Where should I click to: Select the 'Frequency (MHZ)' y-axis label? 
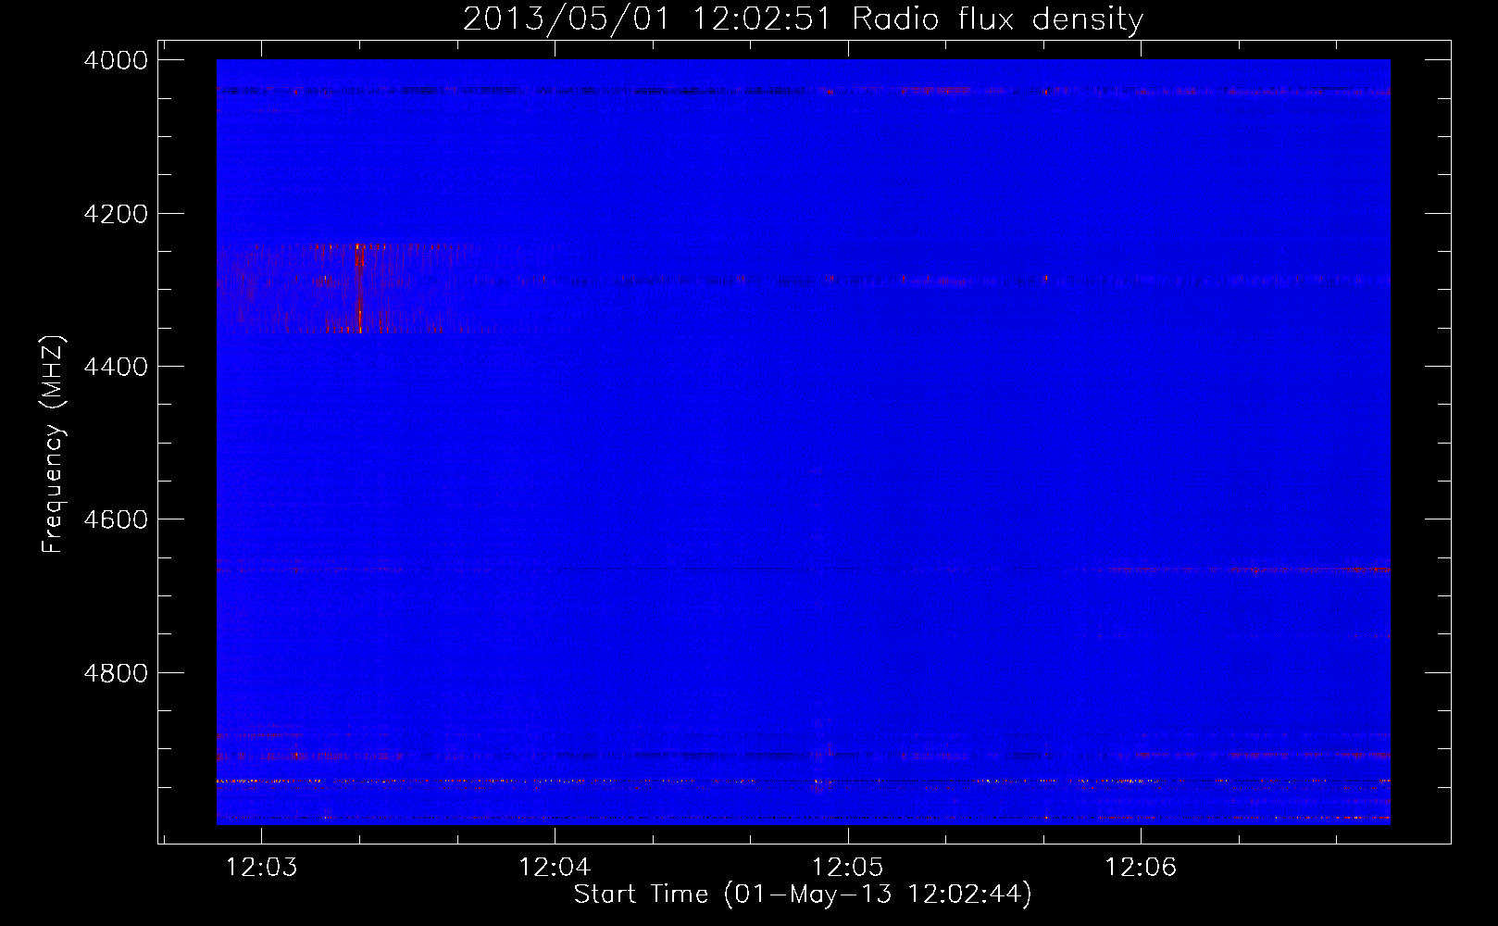point(54,444)
